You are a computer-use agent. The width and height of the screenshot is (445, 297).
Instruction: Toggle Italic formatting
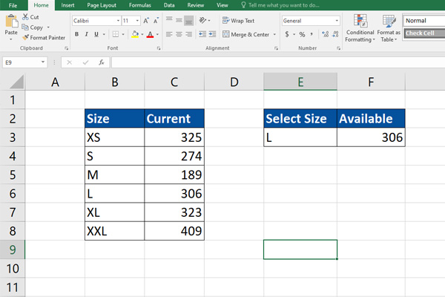click(x=87, y=34)
